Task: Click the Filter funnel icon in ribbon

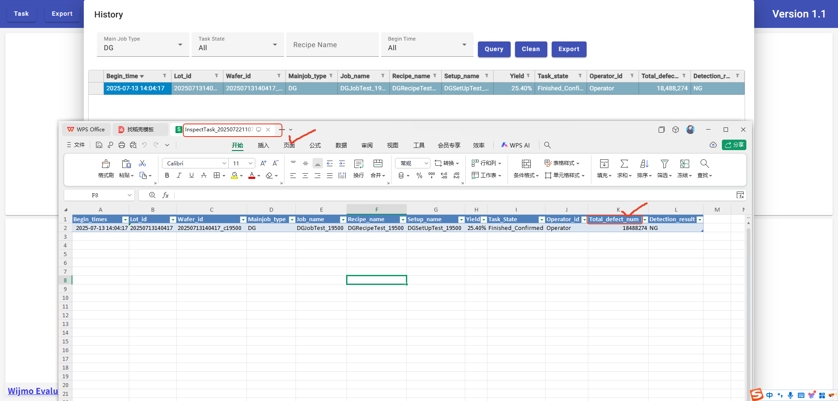Action: (x=664, y=164)
